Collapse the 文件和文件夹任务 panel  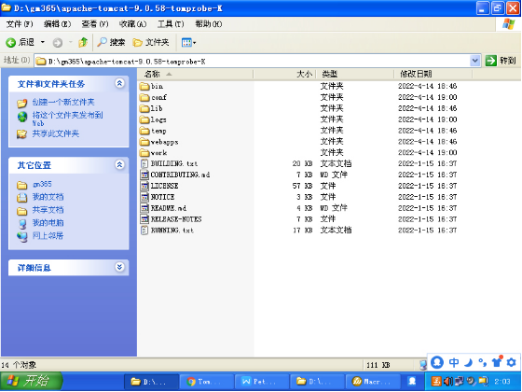pos(119,83)
